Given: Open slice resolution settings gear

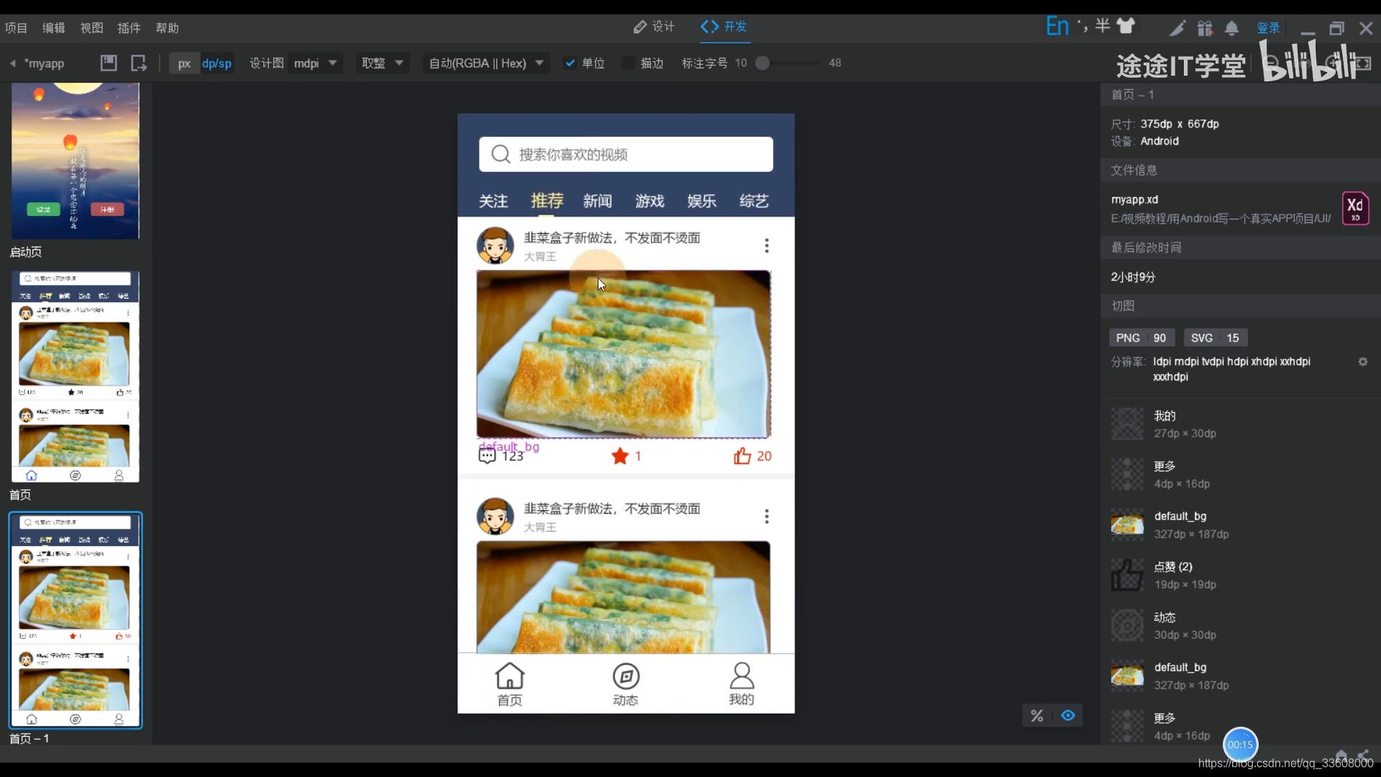Looking at the screenshot, I should pos(1362,362).
